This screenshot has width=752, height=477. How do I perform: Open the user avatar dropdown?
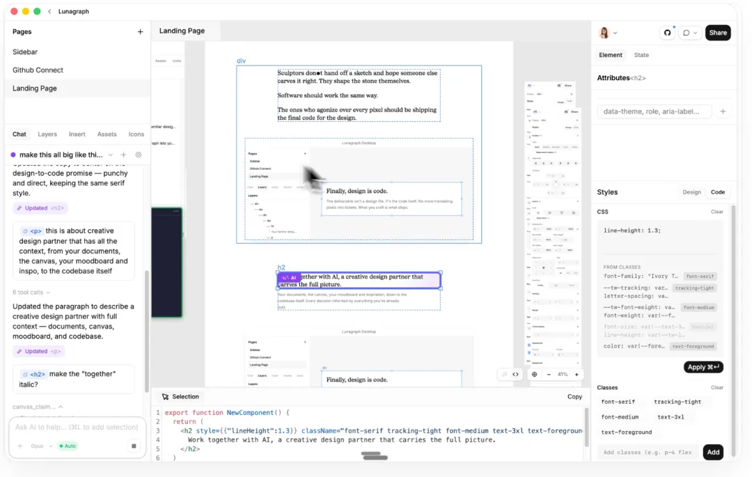tap(608, 33)
